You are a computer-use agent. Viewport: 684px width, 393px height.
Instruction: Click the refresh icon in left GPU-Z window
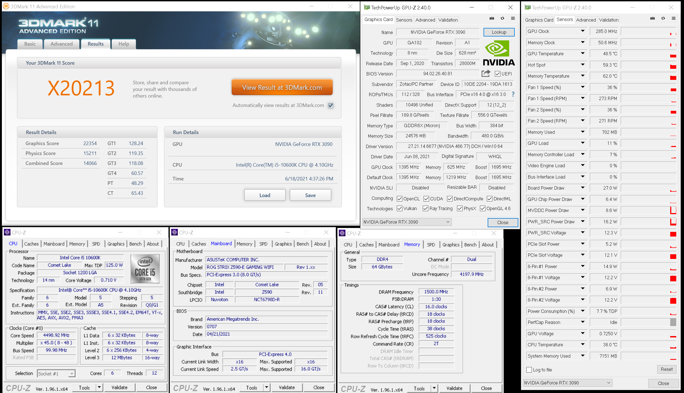click(502, 19)
